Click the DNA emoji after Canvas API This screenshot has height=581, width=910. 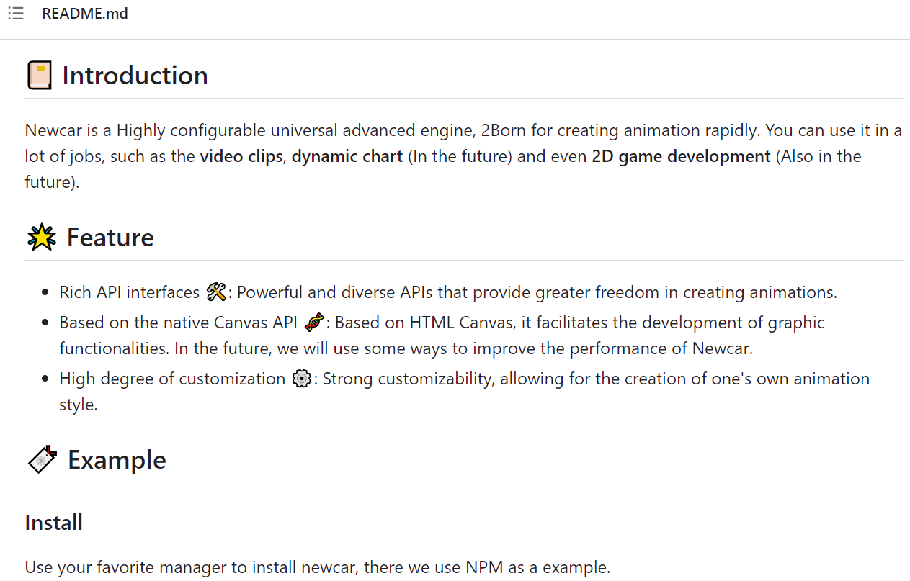(314, 323)
